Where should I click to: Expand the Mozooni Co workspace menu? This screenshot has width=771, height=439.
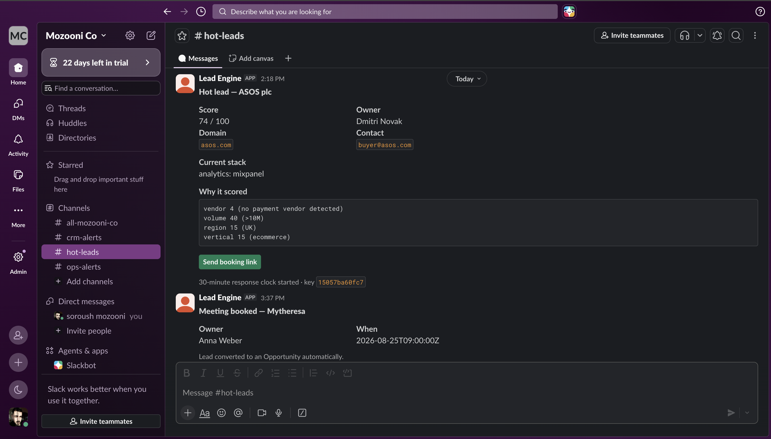pyautogui.click(x=76, y=36)
